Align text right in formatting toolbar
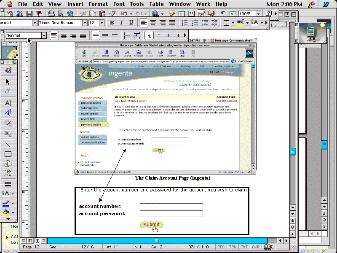Viewport: 337px width, 253px height. 163,23
